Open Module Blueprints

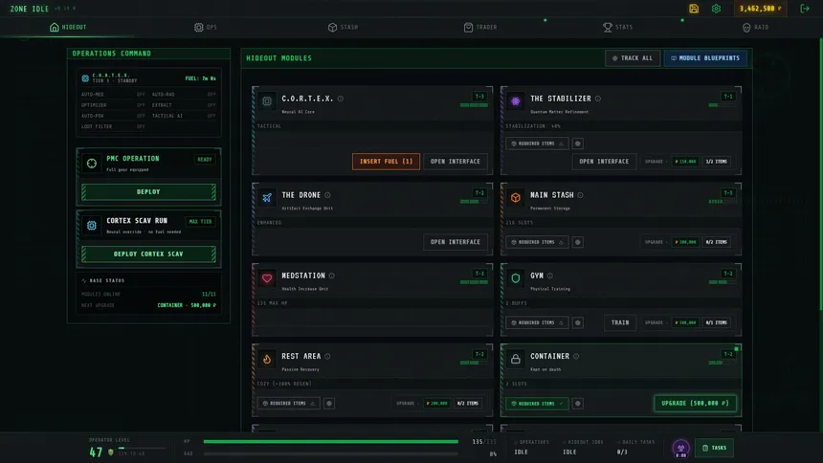click(x=705, y=58)
